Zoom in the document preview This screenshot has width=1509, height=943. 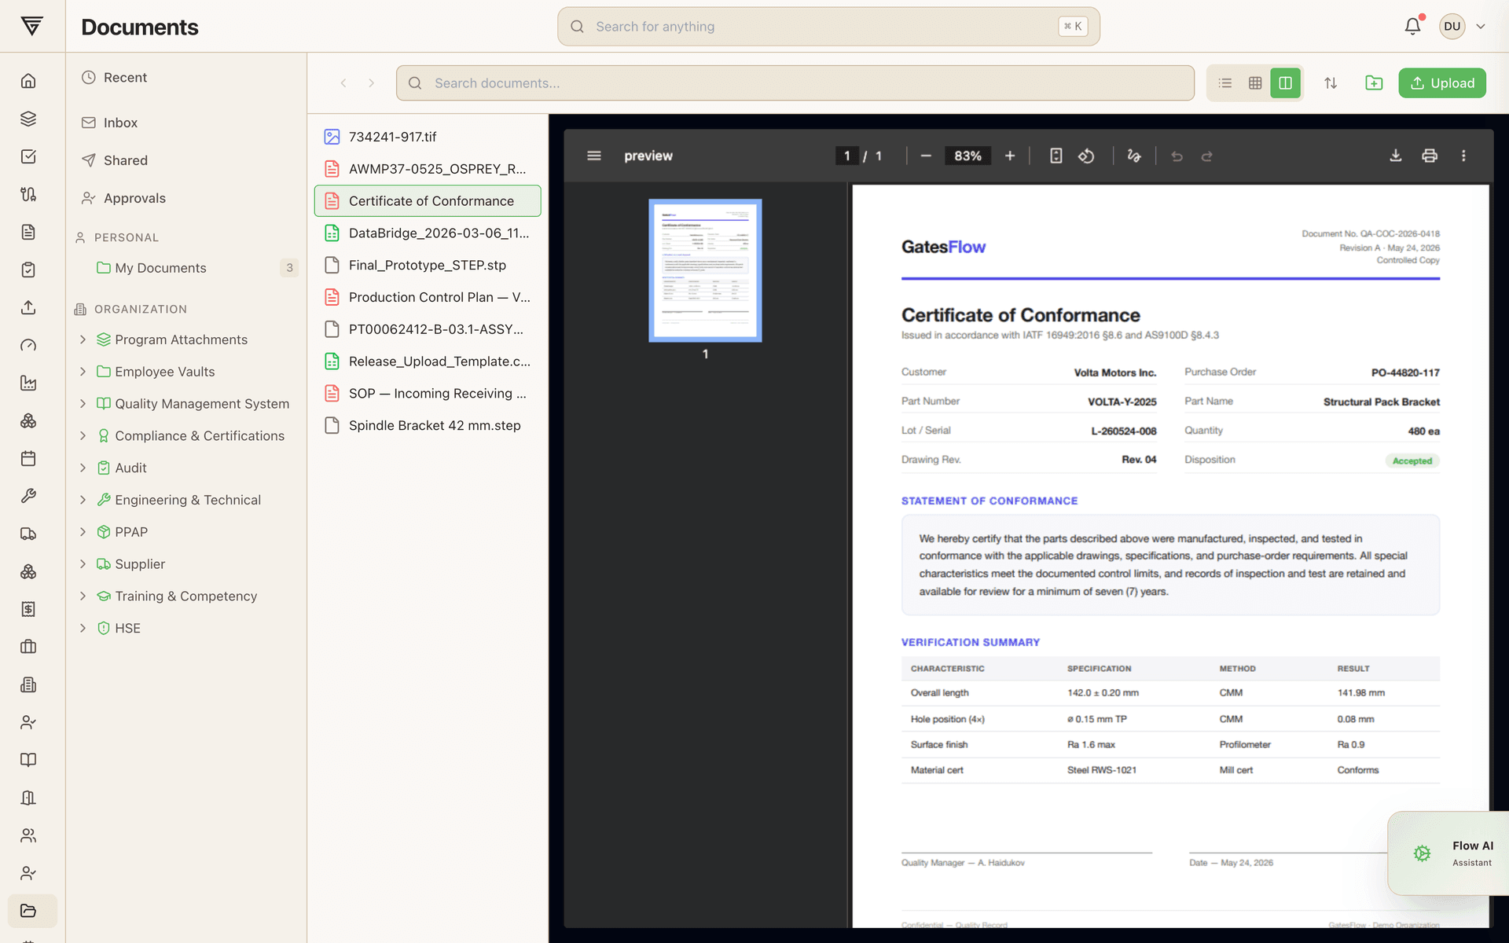click(x=1010, y=156)
